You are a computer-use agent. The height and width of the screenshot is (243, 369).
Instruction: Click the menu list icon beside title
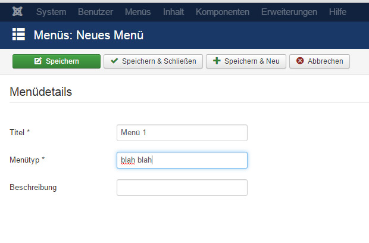pyautogui.click(x=18, y=34)
